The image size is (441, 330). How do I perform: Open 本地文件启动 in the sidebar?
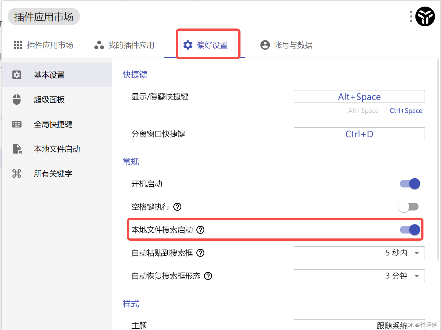(57, 149)
